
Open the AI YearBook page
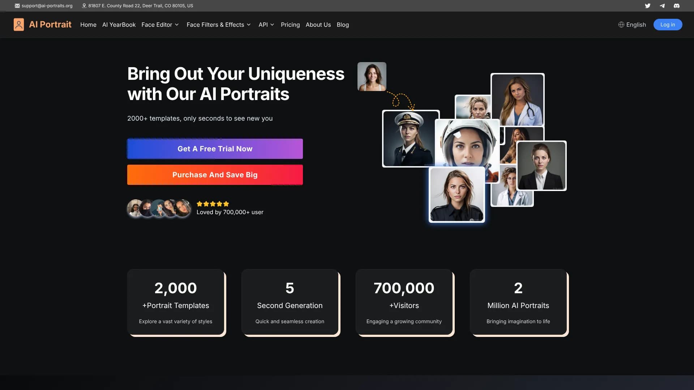click(119, 25)
